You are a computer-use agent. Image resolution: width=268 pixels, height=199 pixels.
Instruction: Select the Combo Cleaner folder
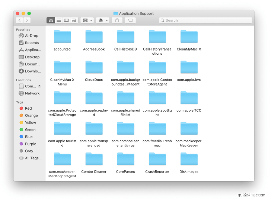click(x=94, y=159)
